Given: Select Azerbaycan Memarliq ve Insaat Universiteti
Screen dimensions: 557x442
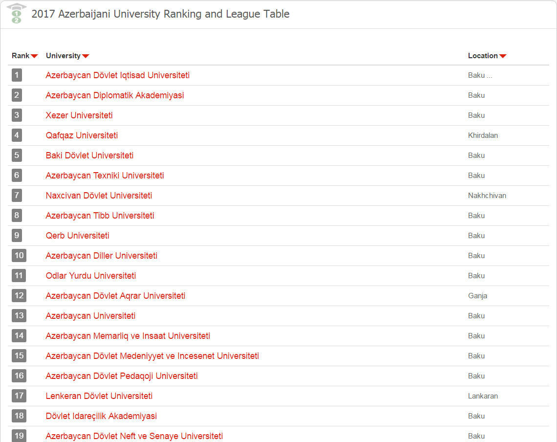Looking at the screenshot, I should click(x=128, y=336).
